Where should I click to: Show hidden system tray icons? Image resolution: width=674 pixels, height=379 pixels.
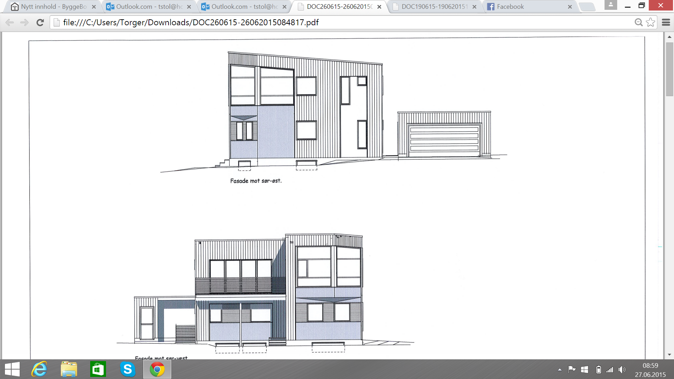click(560, 370)
